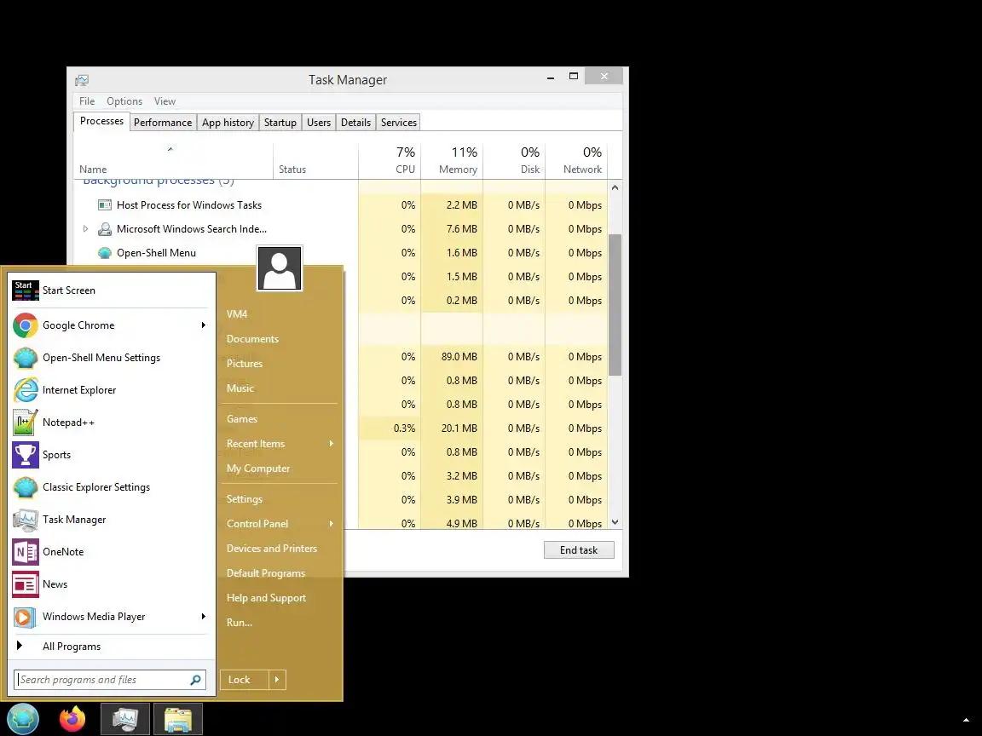Expand Microsoft Windows Search Indexer process group
Screen dimensions: 982x736
[86, 229]
